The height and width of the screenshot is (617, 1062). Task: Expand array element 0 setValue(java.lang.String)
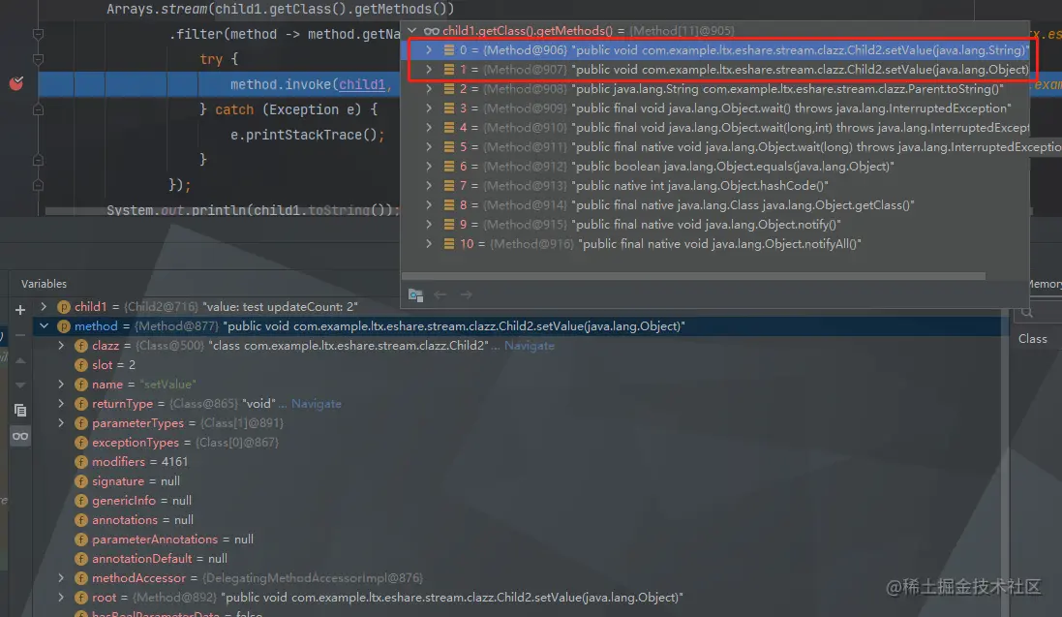point(429,50)
